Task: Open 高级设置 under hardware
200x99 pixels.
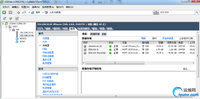Action: (47, 60)
